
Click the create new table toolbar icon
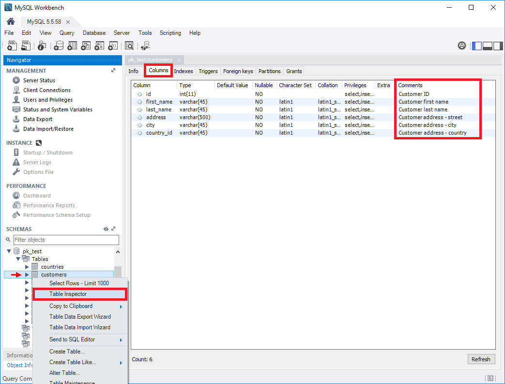click(x=73, y=46)
